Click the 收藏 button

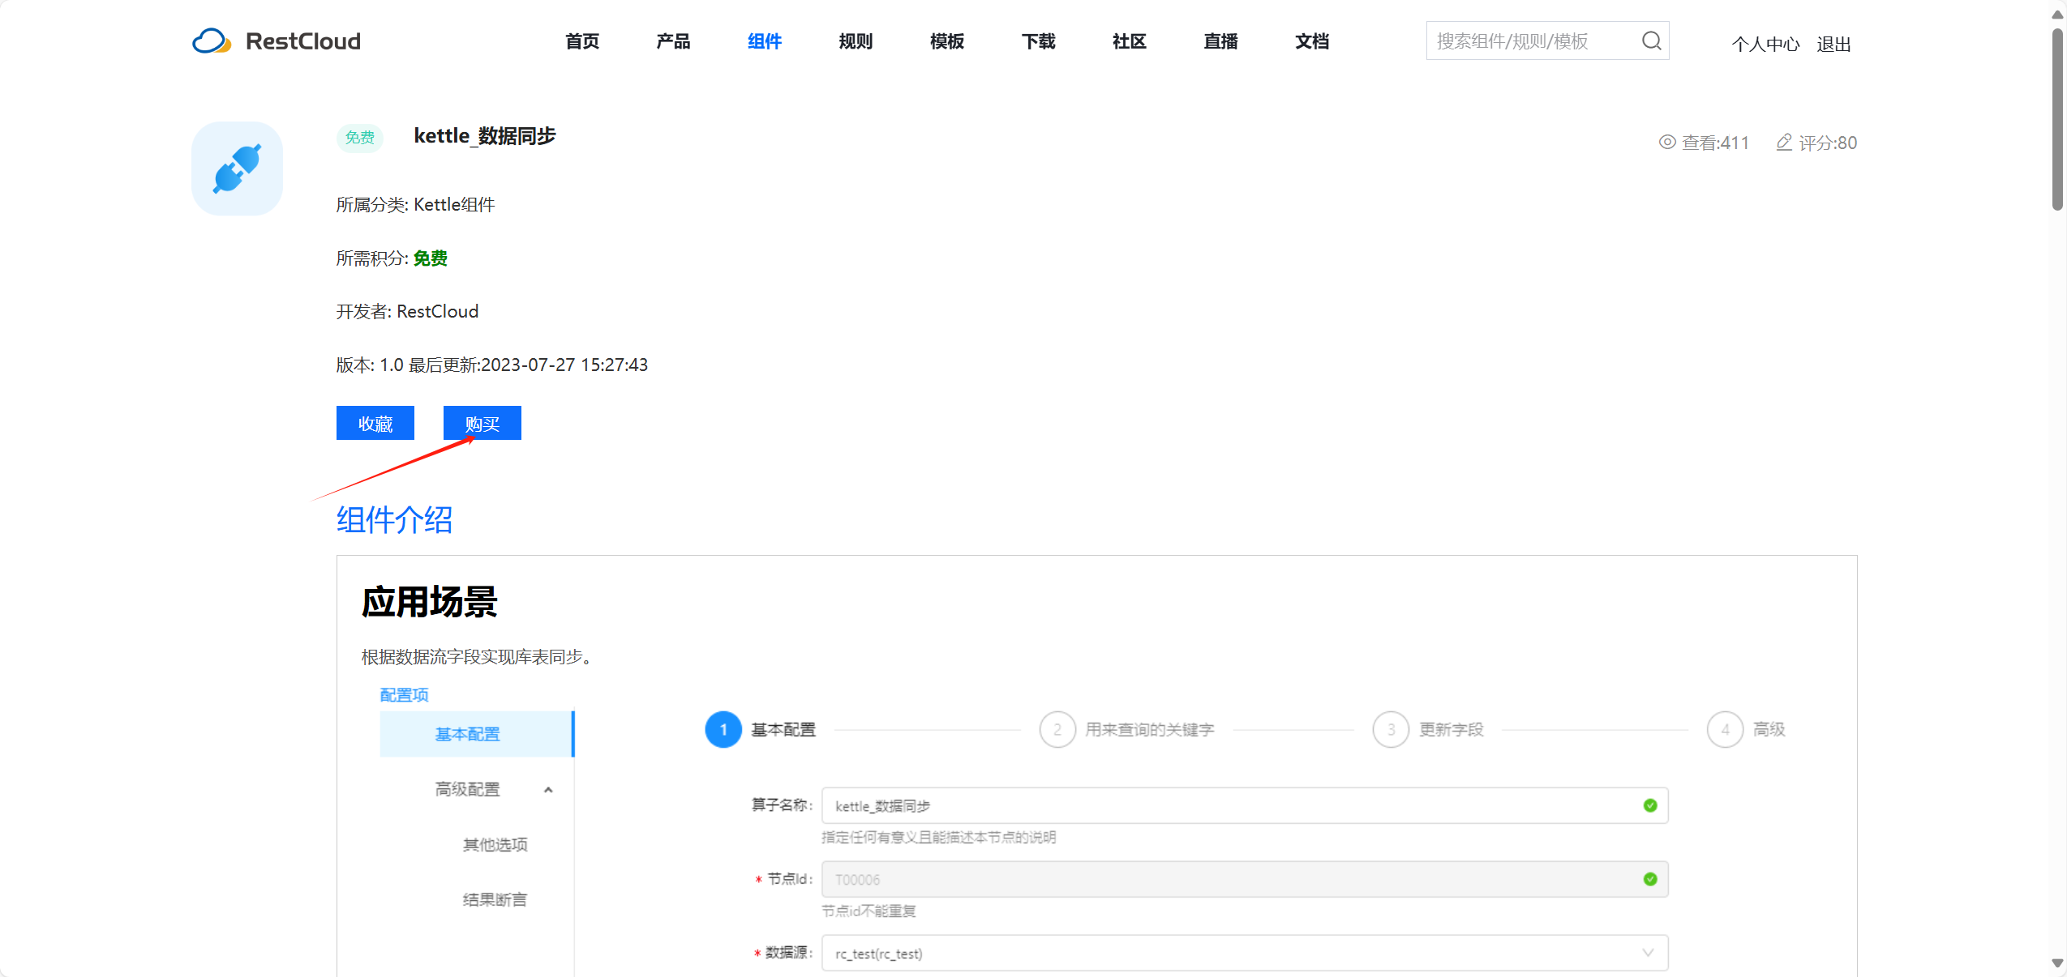point(375,423)
